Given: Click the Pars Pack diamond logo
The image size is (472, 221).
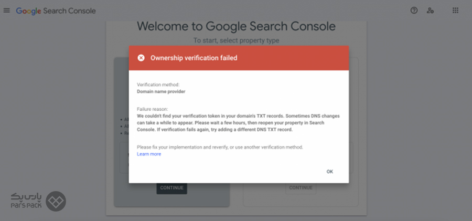Looking at the screenshot, I should (x=56, y=201).
